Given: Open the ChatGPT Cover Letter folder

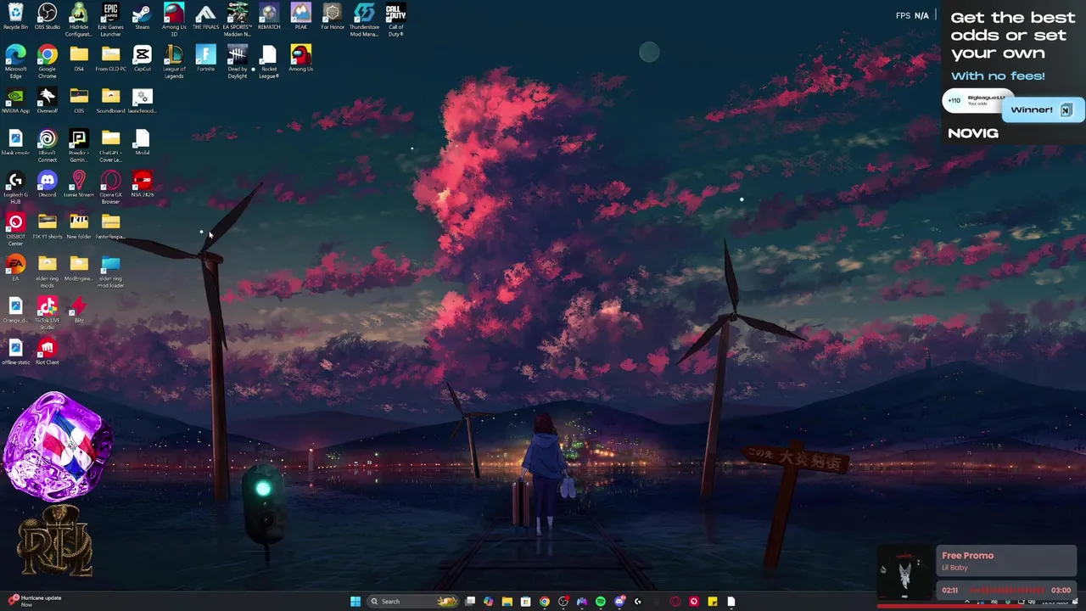Looking at the screenshot, I should tap(110, 146).
